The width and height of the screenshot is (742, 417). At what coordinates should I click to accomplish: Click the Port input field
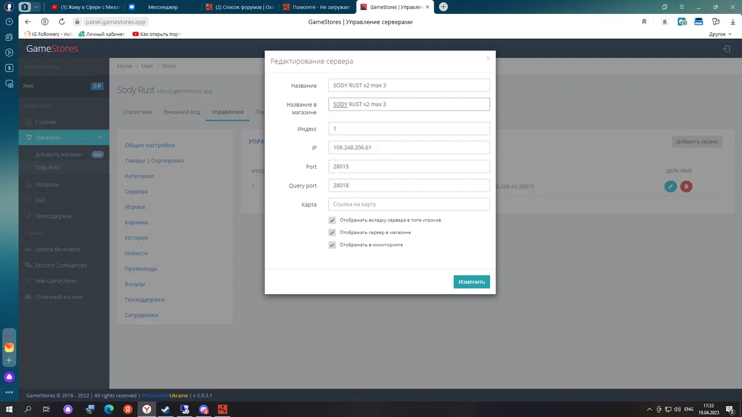tap(409, 166)
